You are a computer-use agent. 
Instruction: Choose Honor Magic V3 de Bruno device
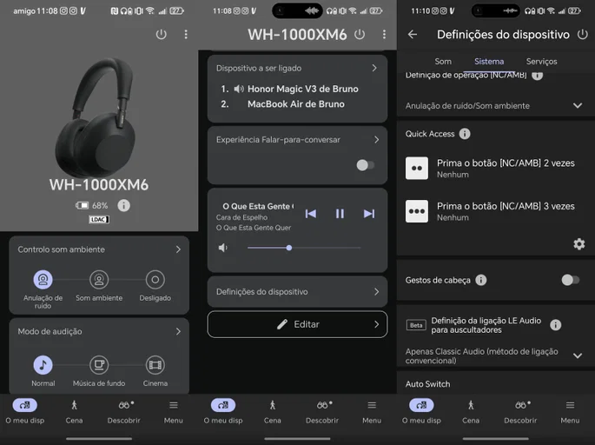coord(303,89)
